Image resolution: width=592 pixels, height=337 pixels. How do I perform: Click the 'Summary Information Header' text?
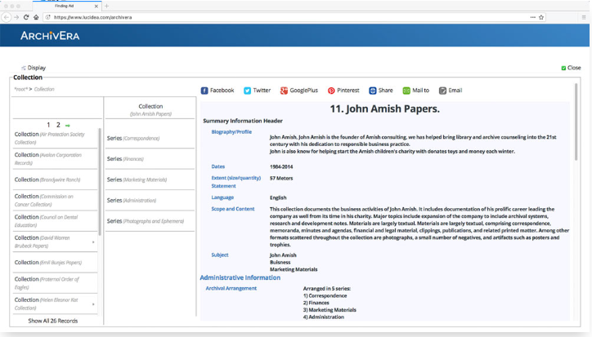tap(243, 121)
